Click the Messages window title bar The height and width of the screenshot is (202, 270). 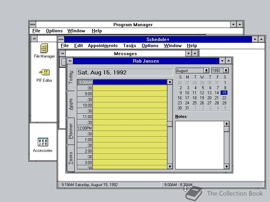click(125, 54)
